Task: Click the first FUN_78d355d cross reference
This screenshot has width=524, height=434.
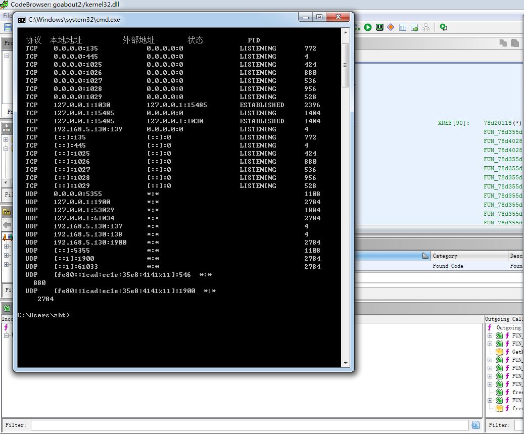Action: point(503,132)
